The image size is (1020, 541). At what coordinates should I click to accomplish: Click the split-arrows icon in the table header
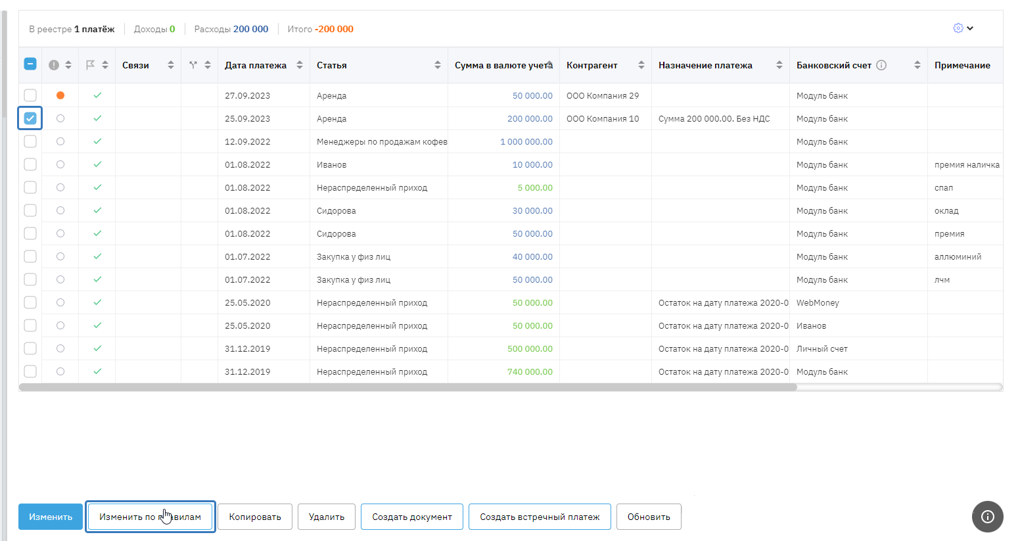pos(193,65)
